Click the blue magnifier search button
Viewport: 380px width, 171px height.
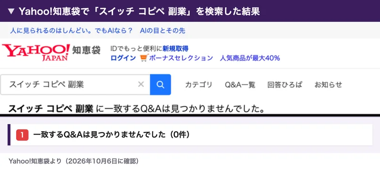point(161,84)
